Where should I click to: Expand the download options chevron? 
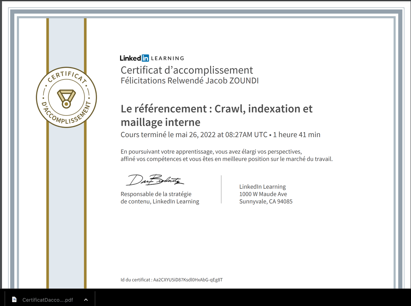(86, 300)
